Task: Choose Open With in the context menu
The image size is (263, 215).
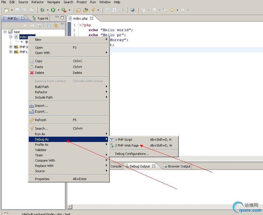Action: coord(69,53)
